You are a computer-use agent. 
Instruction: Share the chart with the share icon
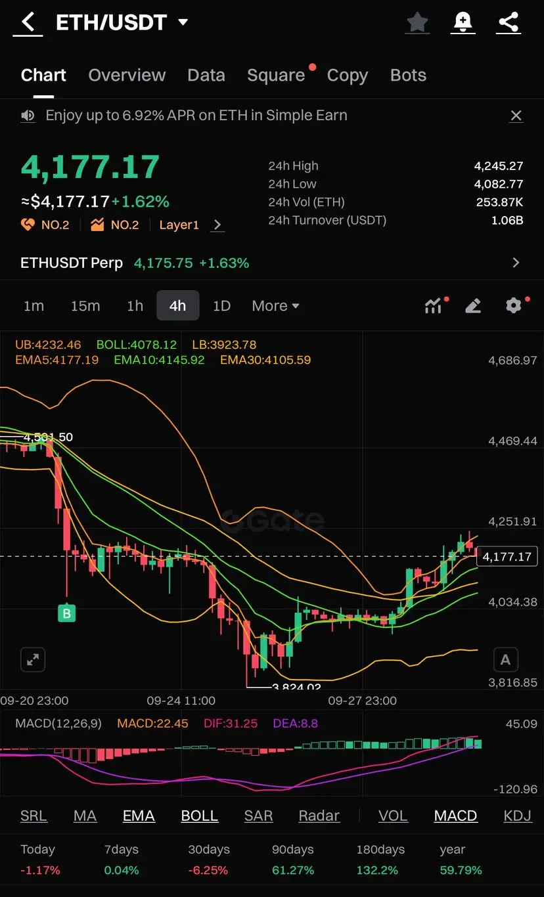tap(509, 22)
